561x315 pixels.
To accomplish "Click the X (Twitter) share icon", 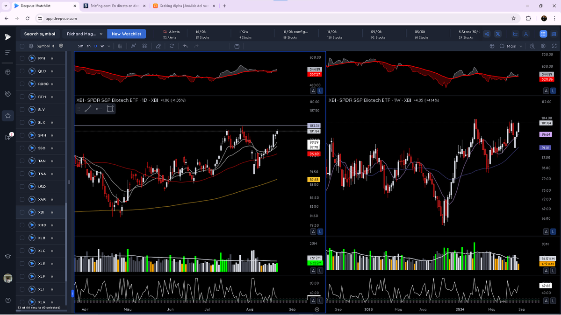I will pos(498,34).
